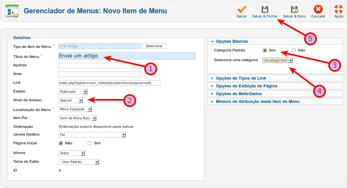This screenshot has width=347, height=188.
Task: Click the Apelido input field
Action: 100,65
